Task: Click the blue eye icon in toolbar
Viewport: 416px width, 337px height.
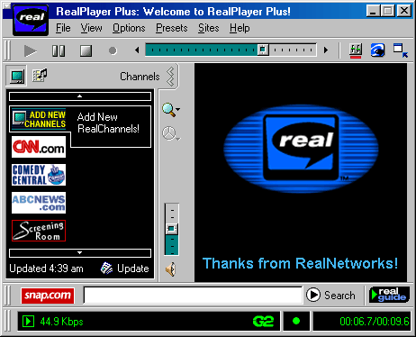Action: [x=377, y=50]
